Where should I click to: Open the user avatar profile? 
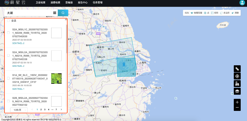click(x=242, y=3)
